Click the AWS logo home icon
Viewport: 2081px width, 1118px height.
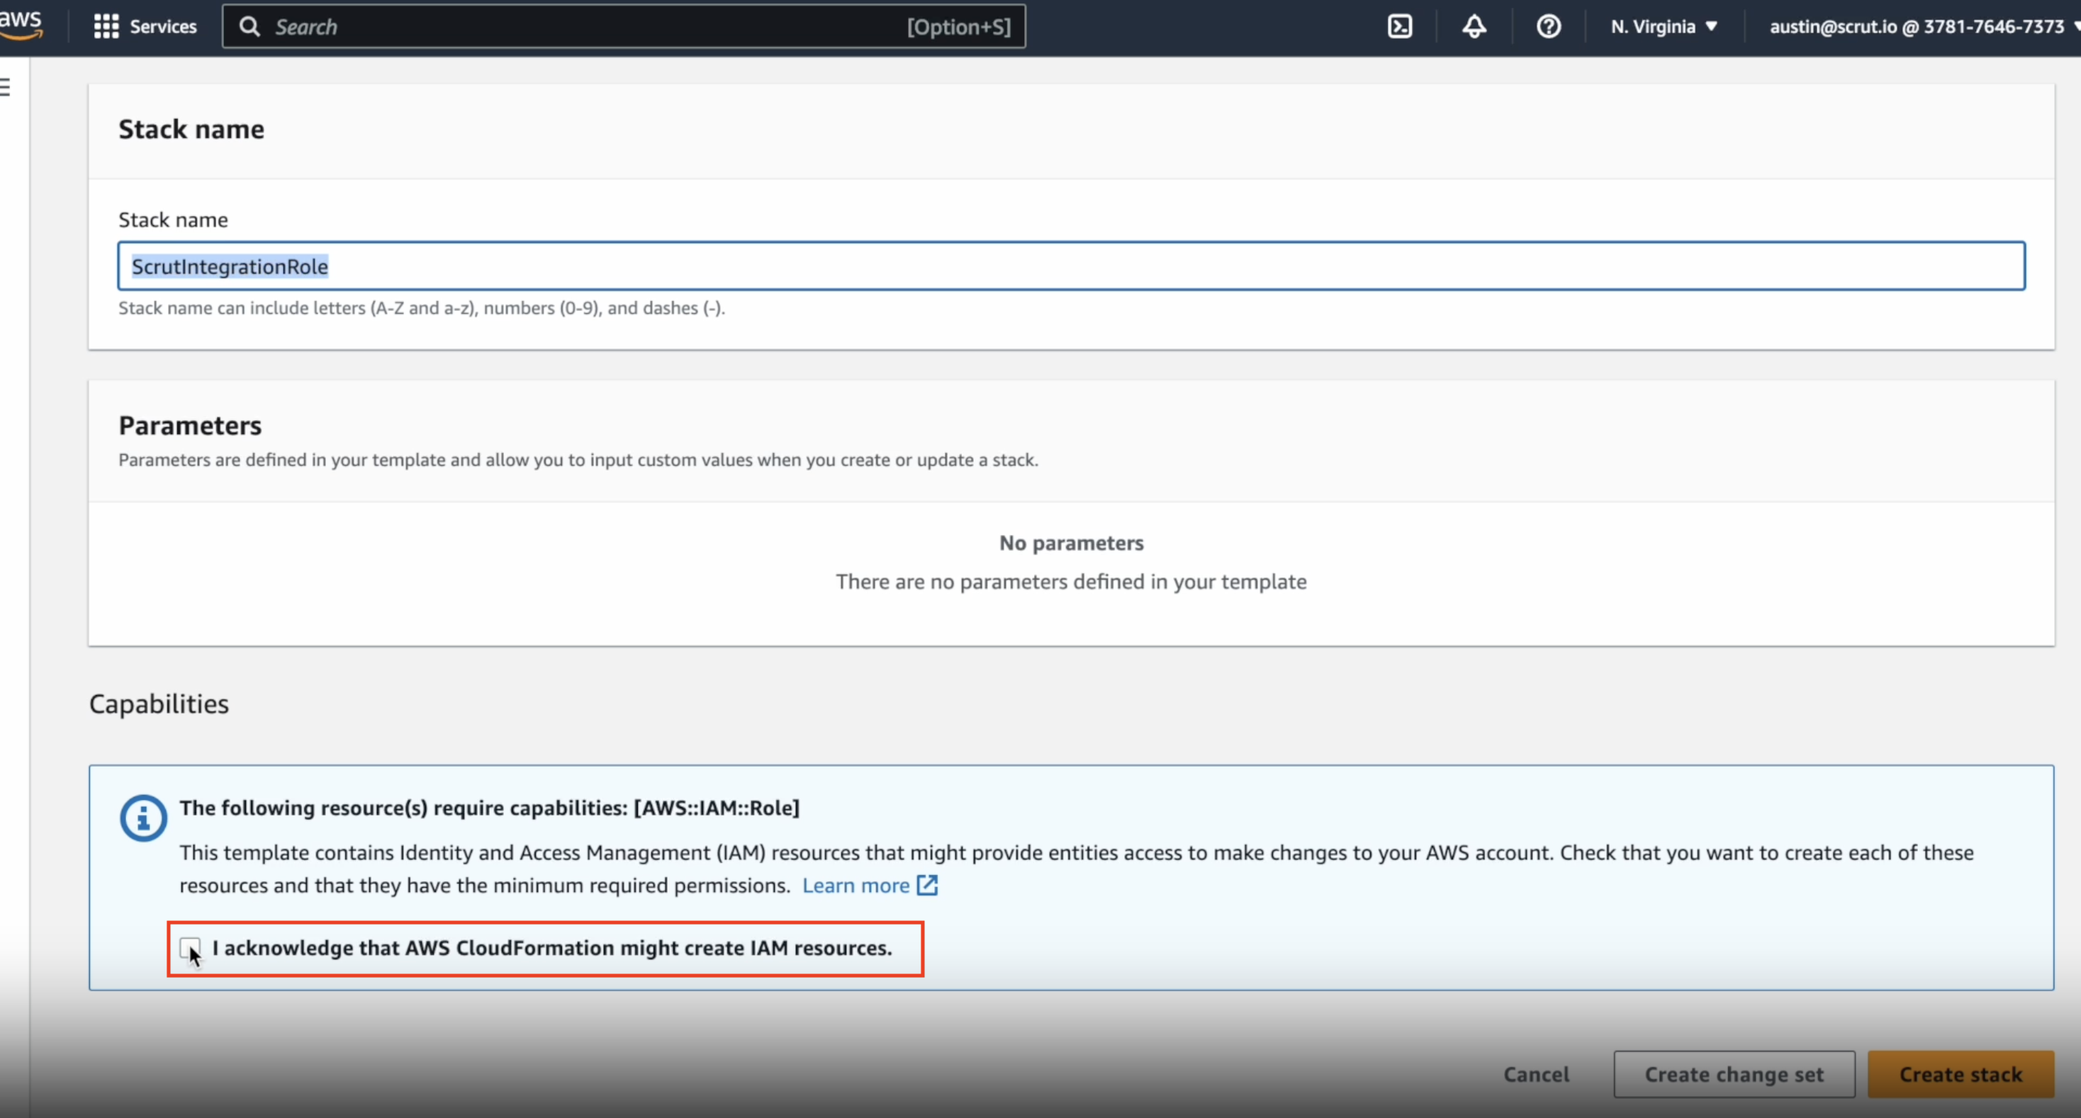click(21, 24)
